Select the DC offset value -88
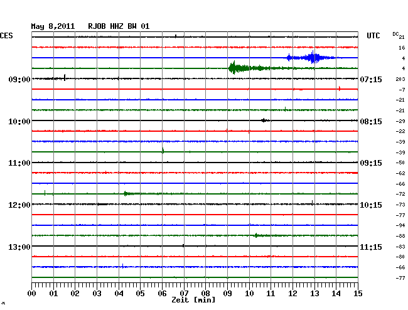This screenshot has width=408, height=310. click(x=400, y=236)
